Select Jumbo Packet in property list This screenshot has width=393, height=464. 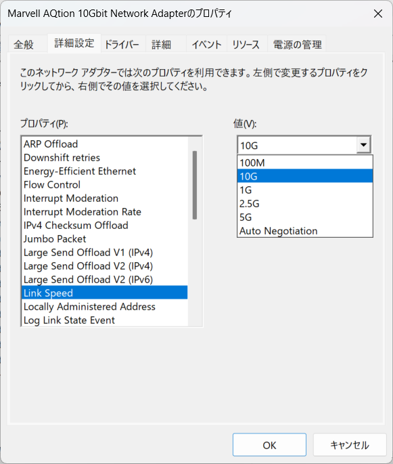105,239
